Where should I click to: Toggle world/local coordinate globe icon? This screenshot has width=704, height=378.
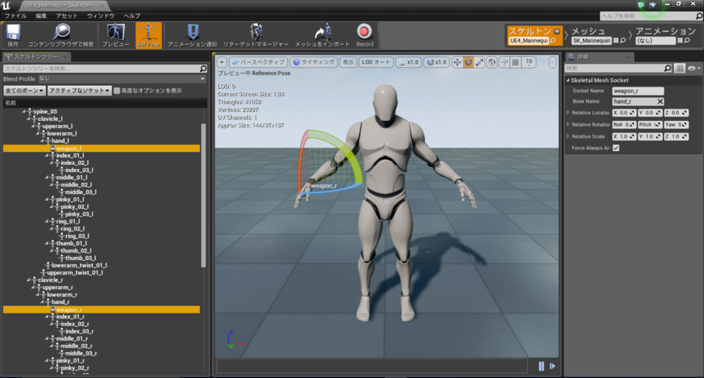pos(492,63)
